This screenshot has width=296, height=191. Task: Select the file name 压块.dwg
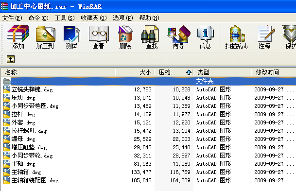(x=23, y=98)
